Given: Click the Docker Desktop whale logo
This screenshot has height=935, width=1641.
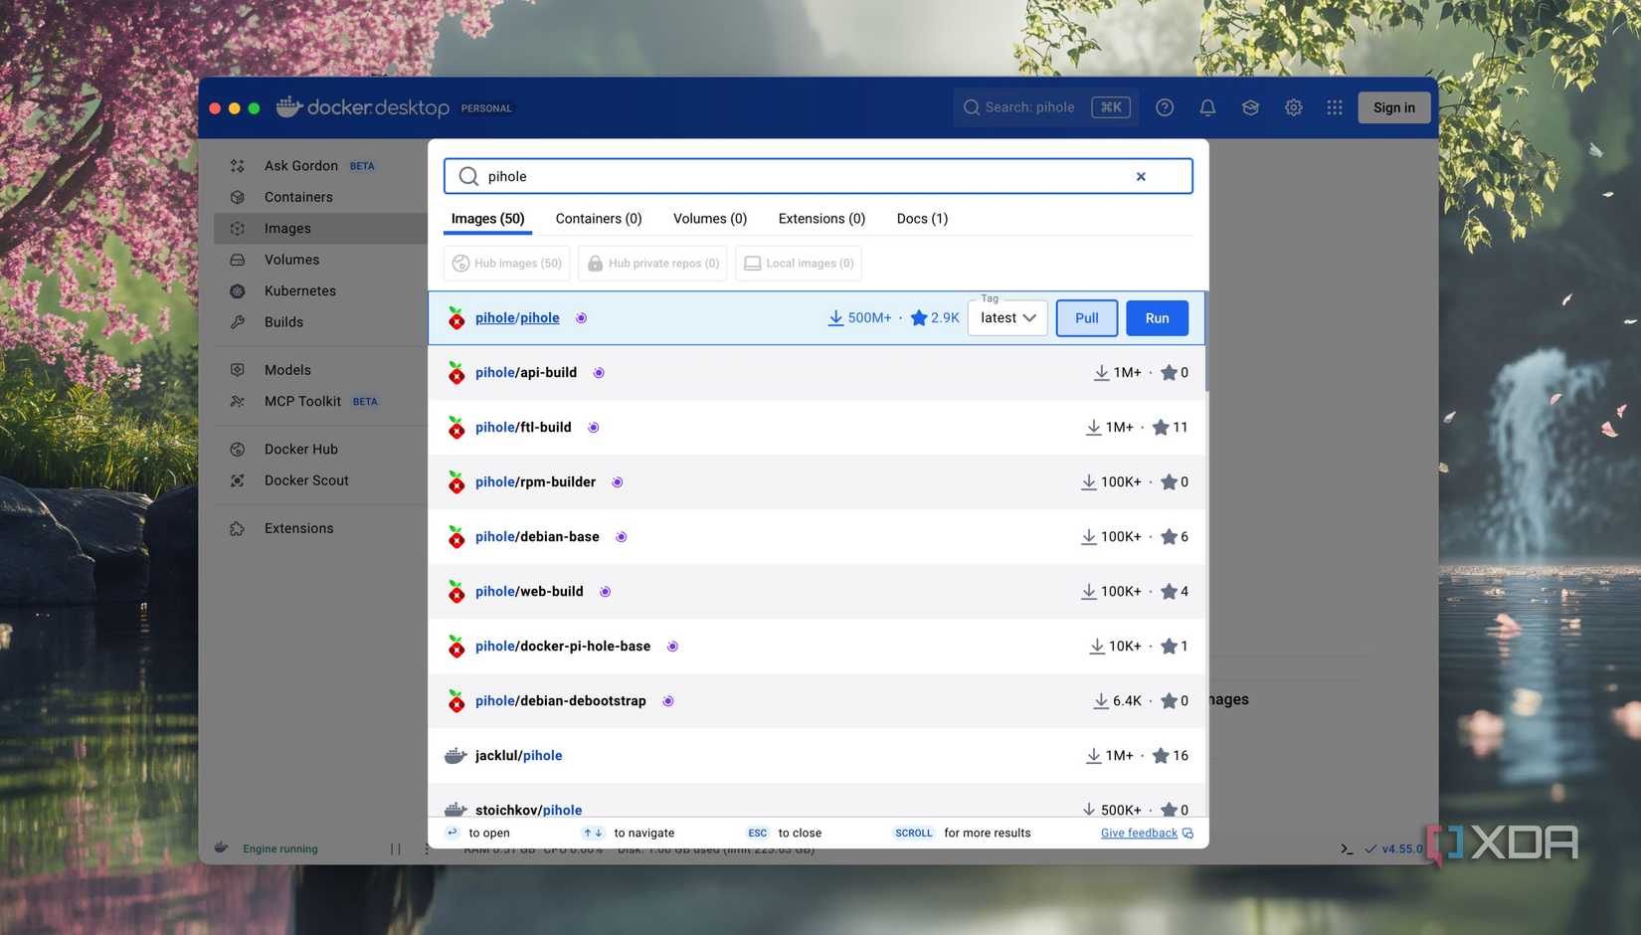Looking at the screenshot, I should coord(288,106).
